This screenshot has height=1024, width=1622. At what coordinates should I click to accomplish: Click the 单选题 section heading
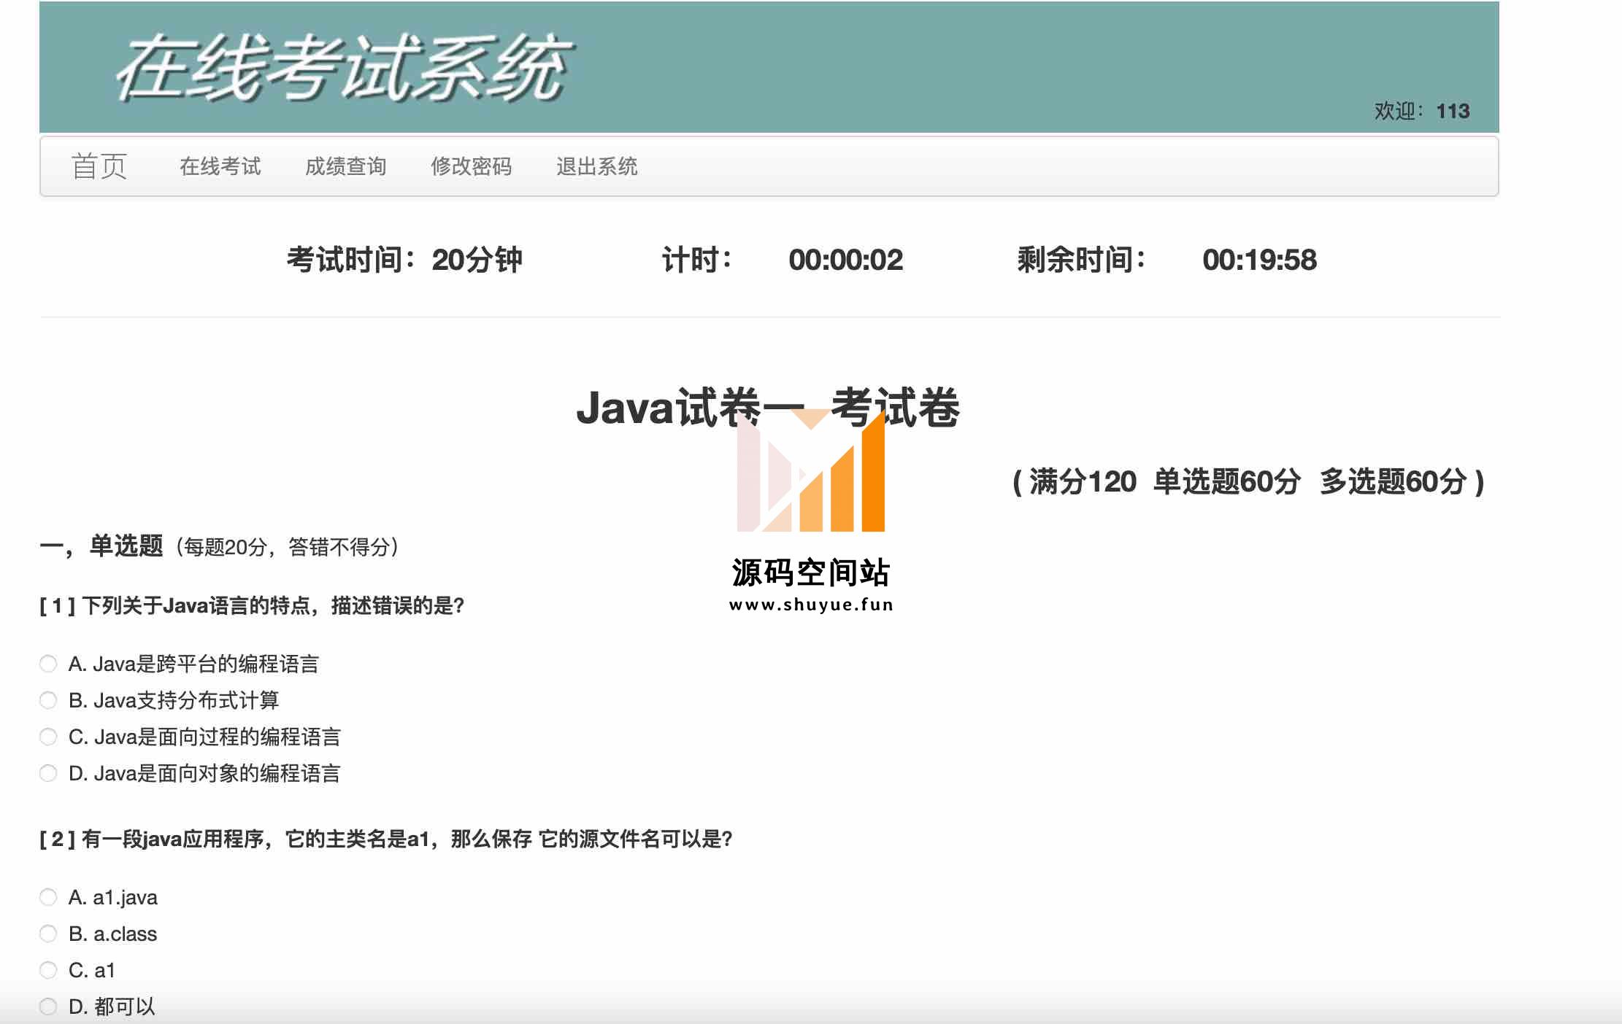126,546
